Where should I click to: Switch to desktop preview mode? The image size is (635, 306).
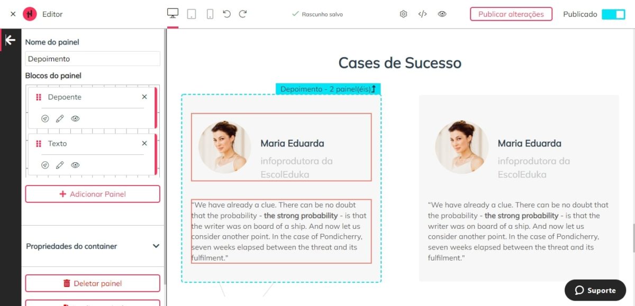tap(173, 14)
